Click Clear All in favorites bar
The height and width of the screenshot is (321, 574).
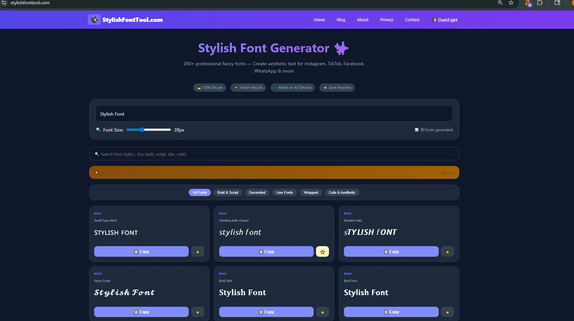tap(448, 173)
